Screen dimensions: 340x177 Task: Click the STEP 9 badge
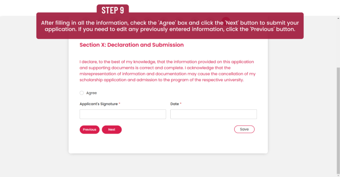pos(113,10)
